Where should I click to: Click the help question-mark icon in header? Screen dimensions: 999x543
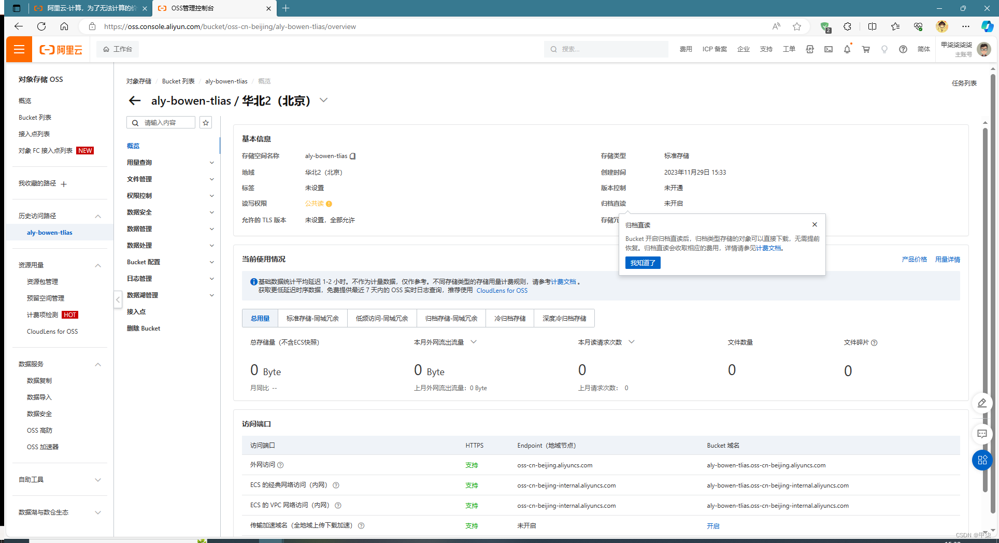903,49
